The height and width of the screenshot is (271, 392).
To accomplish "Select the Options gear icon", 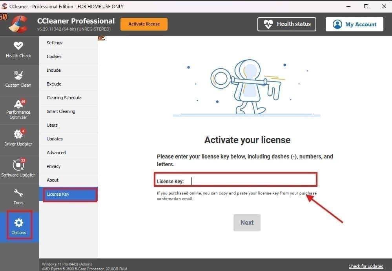I will (x=19, y=223).
